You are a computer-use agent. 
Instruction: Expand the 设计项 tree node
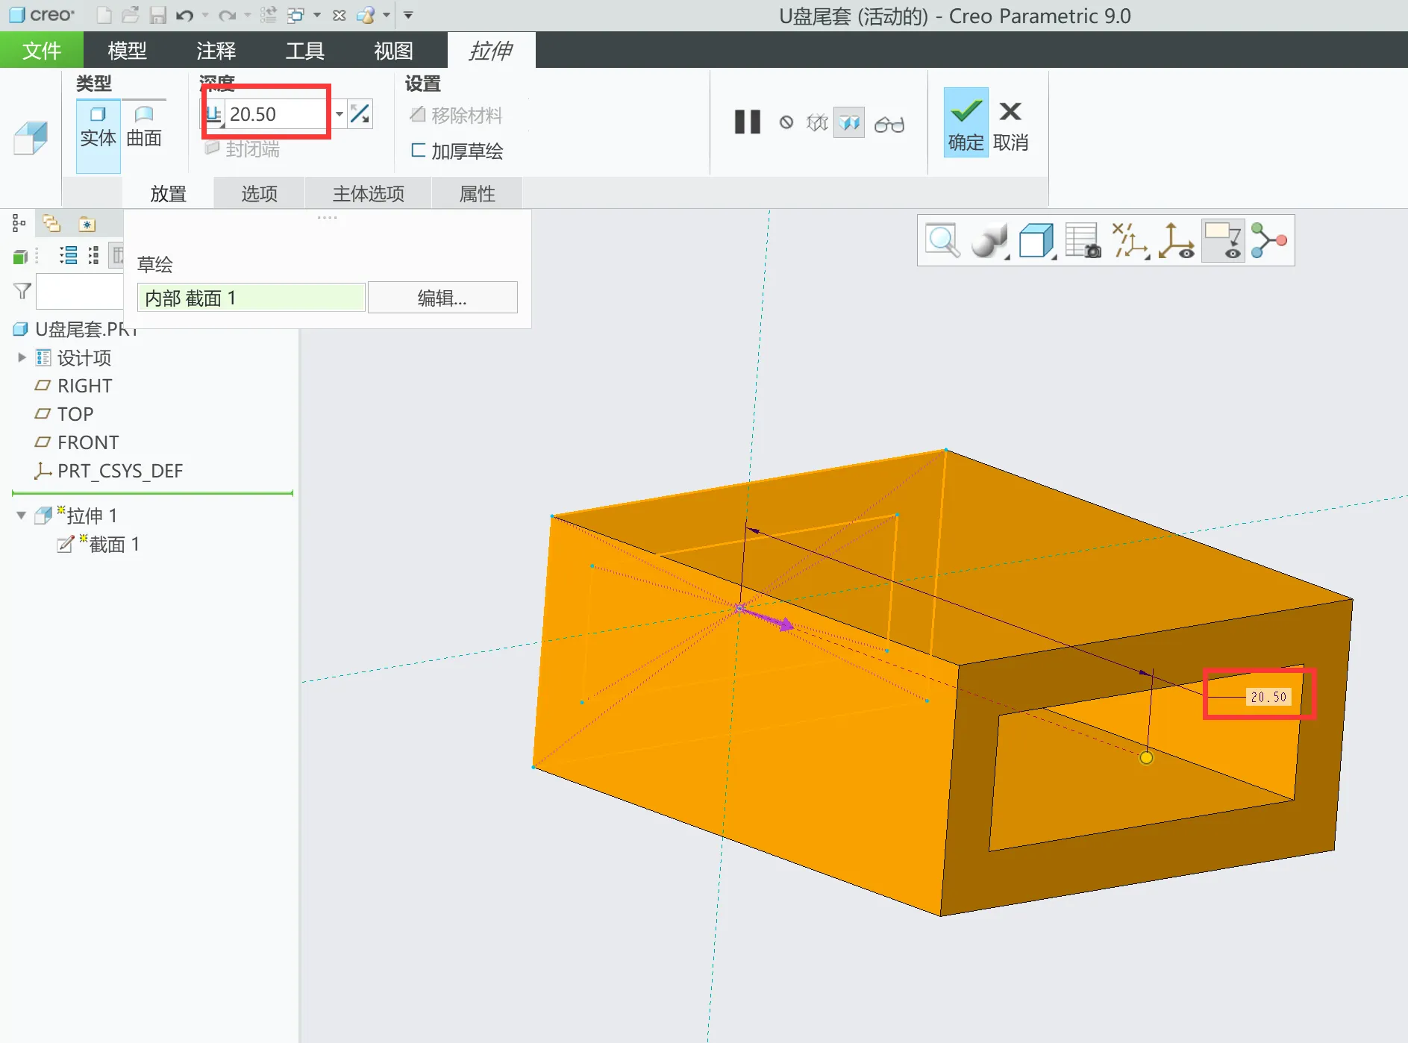click(x=22, y=358)
